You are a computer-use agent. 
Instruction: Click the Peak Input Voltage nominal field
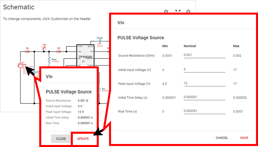pyautogui.click(x=204, y=83)
